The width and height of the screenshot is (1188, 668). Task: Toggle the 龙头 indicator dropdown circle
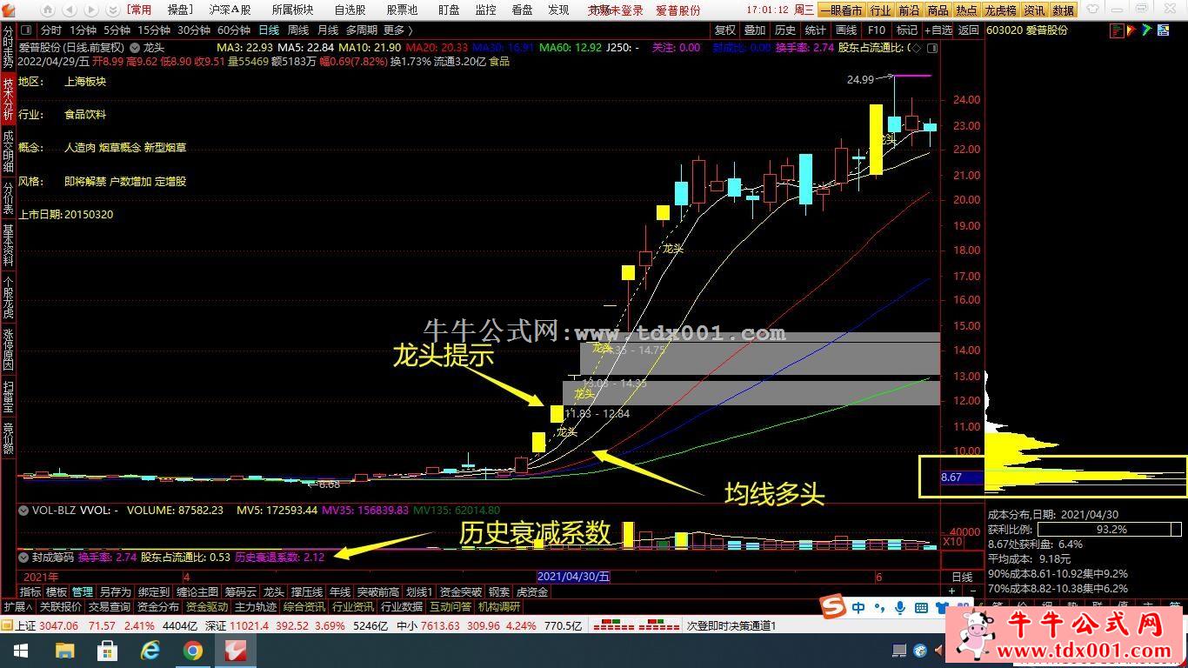click(136, 48)
